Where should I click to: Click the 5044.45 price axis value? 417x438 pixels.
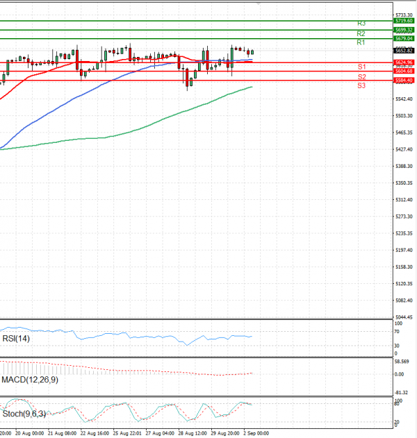(404, 317)
